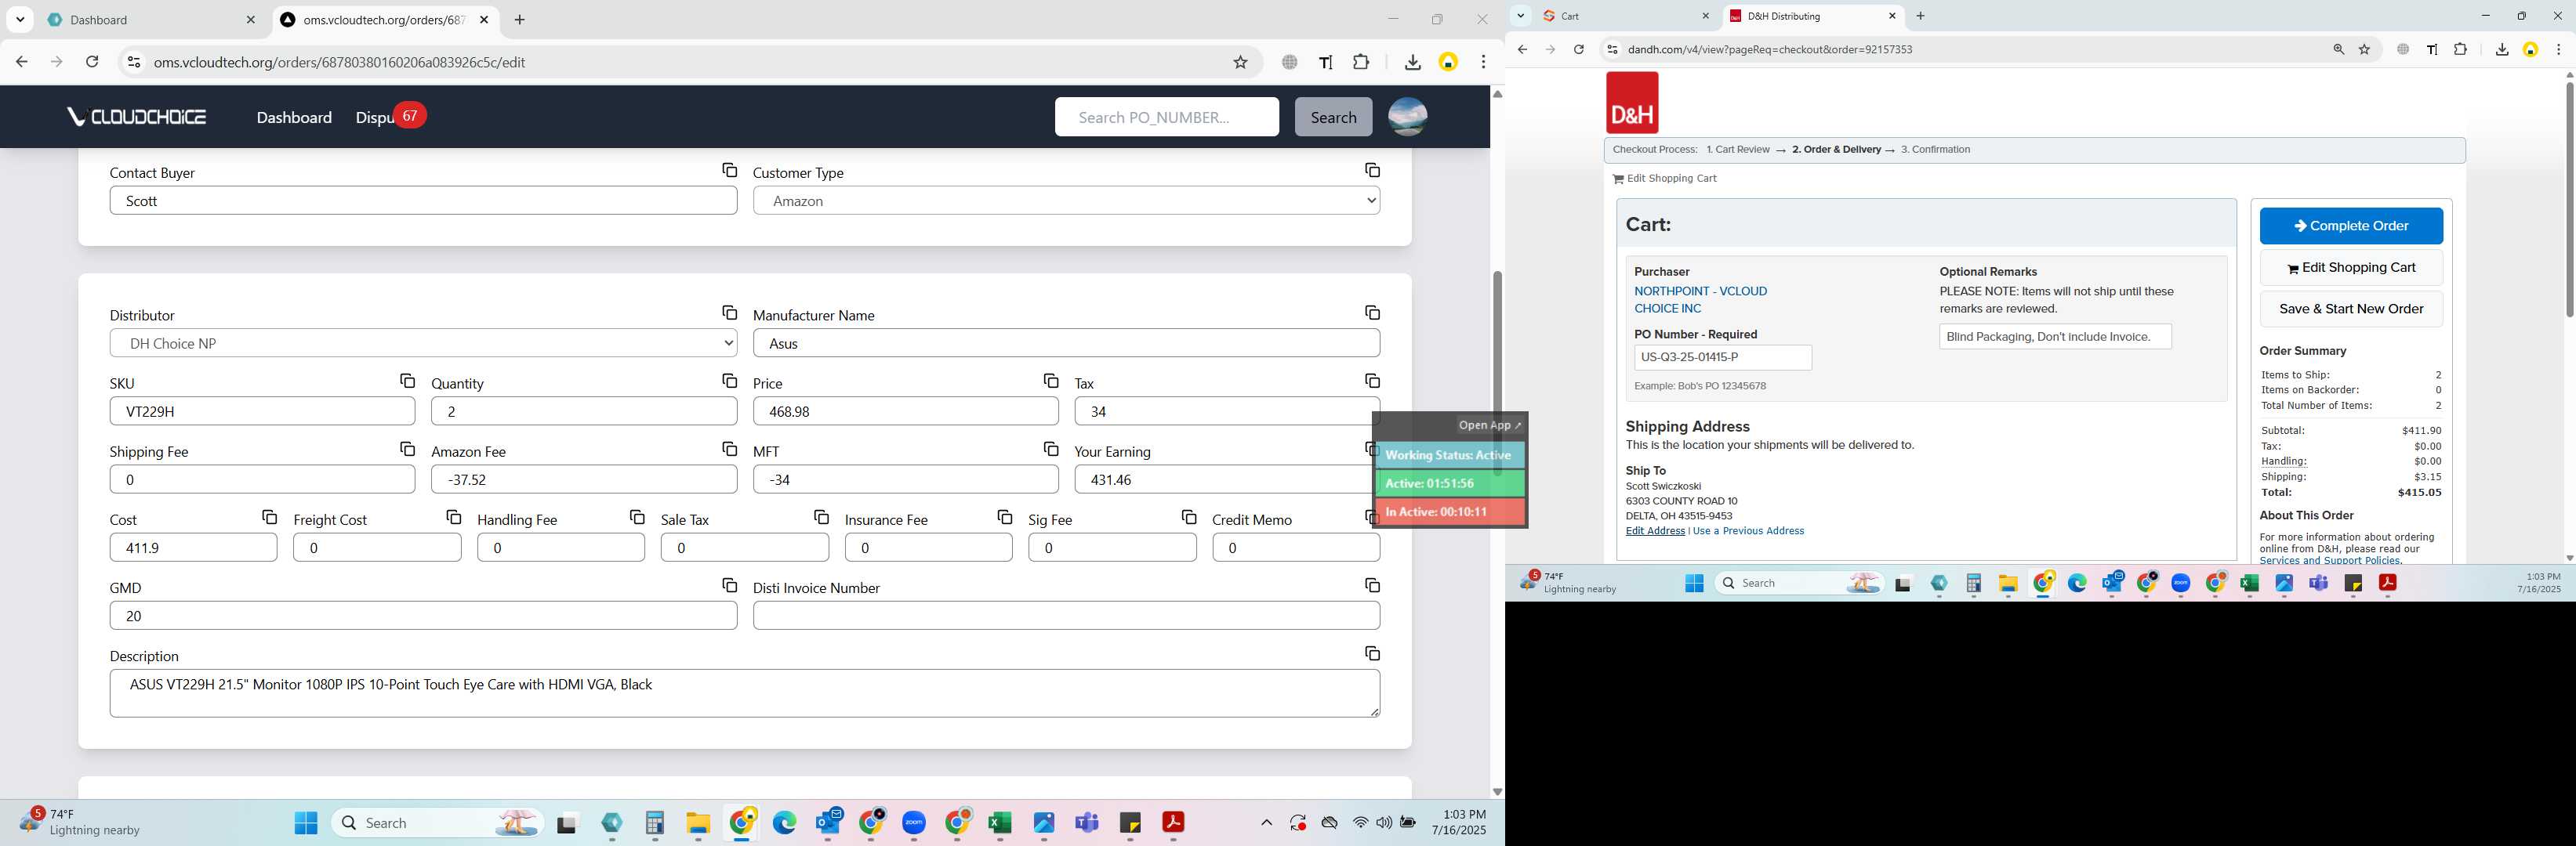2576x846 pixels.
Task: Open the zoom magnifier icon in D&H address bar
Action: tap(2338, 50)
